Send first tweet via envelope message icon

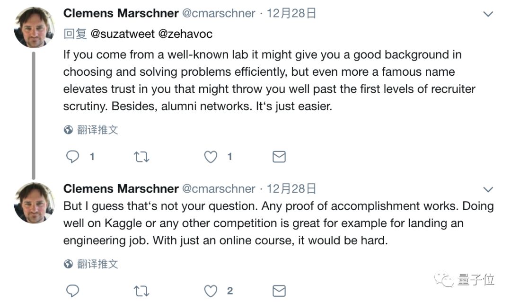(279, 157)
